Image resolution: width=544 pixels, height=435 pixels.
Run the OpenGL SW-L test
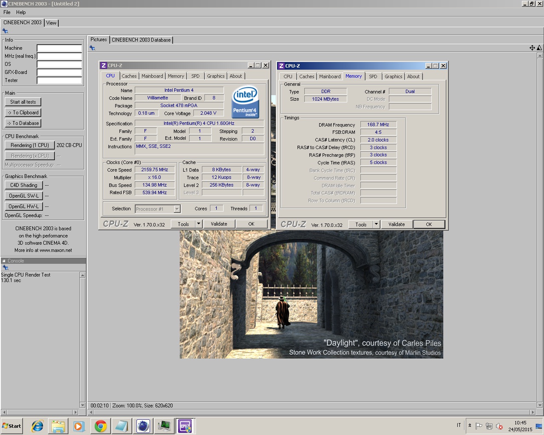click(x=24, y=196)
